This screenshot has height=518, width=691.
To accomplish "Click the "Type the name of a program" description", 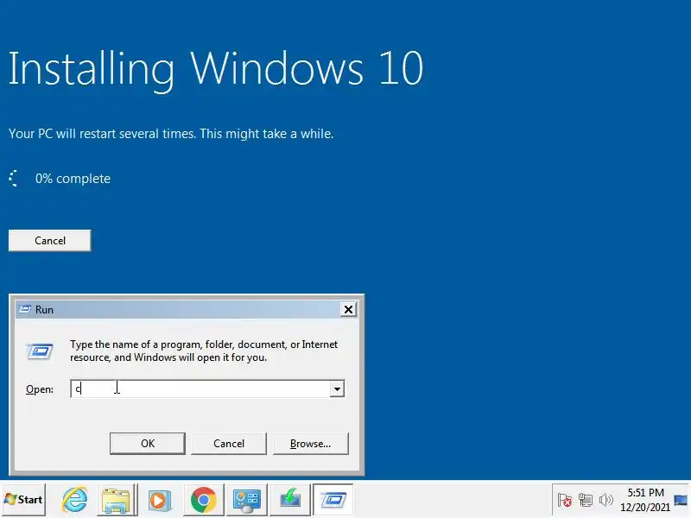I will coord(204,351).
